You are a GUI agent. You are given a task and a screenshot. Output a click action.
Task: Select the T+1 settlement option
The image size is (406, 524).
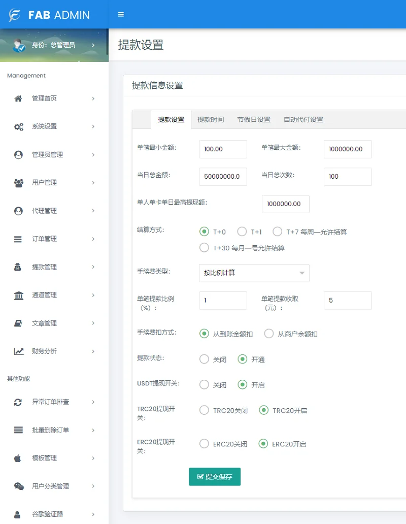tap(242, 231)
